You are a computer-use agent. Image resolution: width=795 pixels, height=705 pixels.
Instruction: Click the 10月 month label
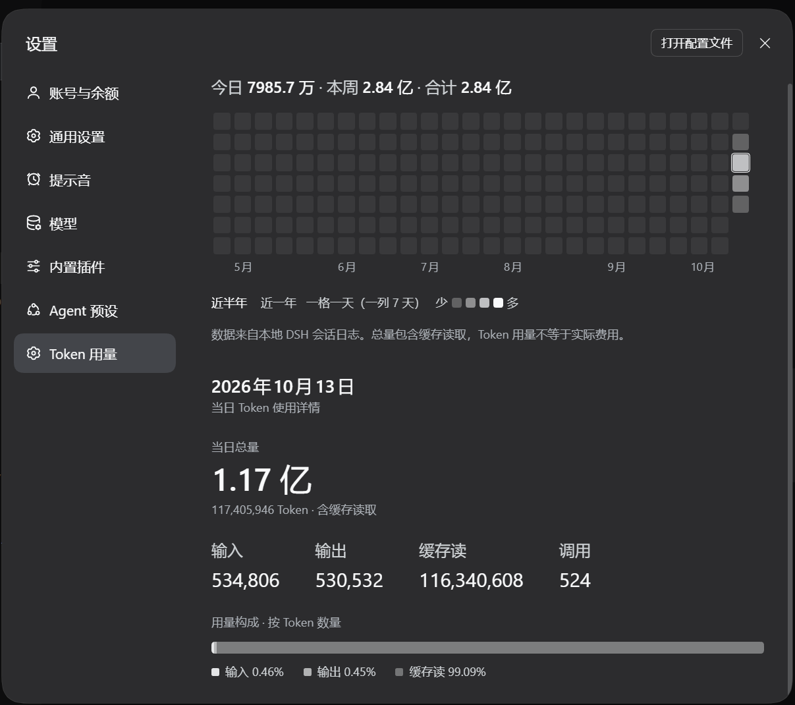point(702,267)
